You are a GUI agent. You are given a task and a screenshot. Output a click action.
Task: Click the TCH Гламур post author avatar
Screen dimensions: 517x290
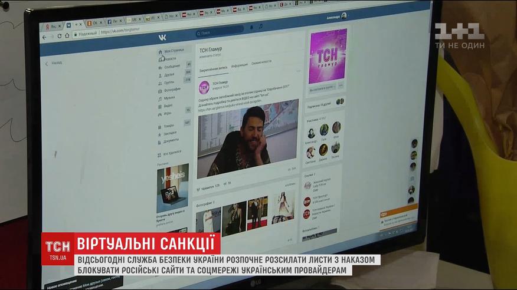point(204,87)
